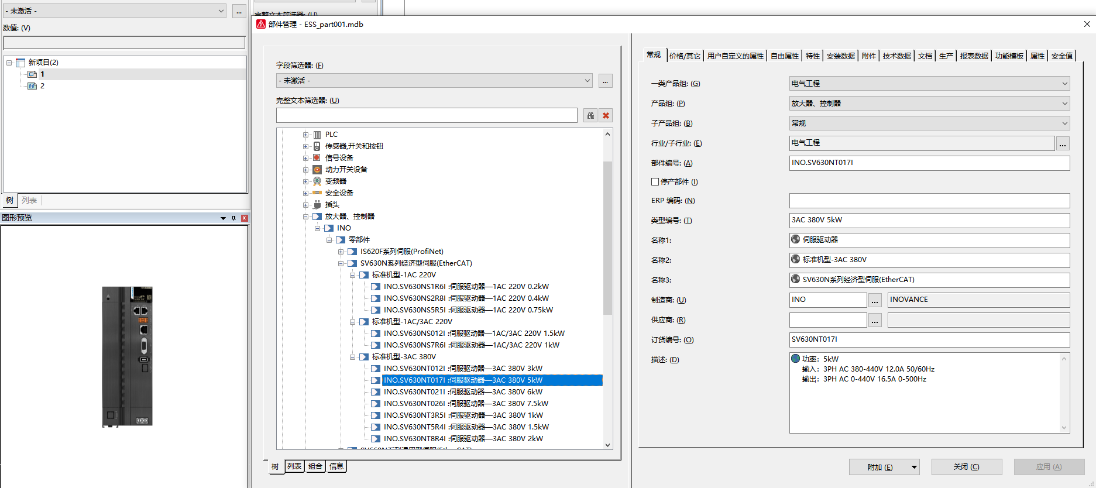Open the 产品组 dropdown

point(1064,104)
